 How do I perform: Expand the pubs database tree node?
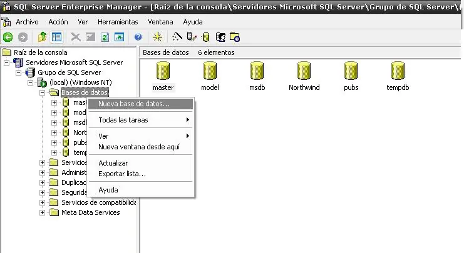[54, 143]
